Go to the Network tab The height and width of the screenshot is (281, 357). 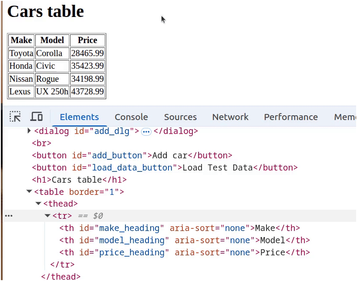tap(230, 117)
